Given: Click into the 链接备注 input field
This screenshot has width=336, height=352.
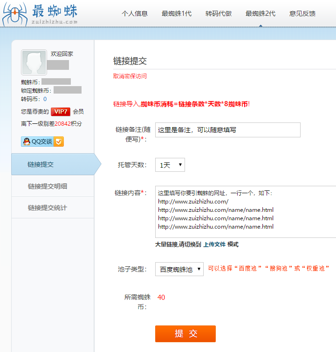Looking at the screenshot, I should [x=227, y=130].
